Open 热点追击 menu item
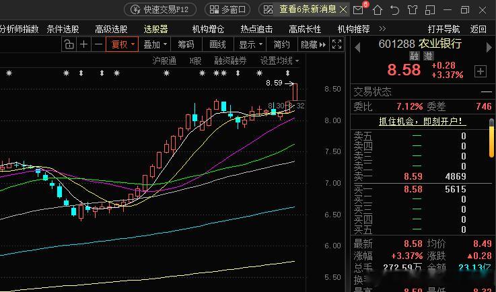 (x=256, y=30)
